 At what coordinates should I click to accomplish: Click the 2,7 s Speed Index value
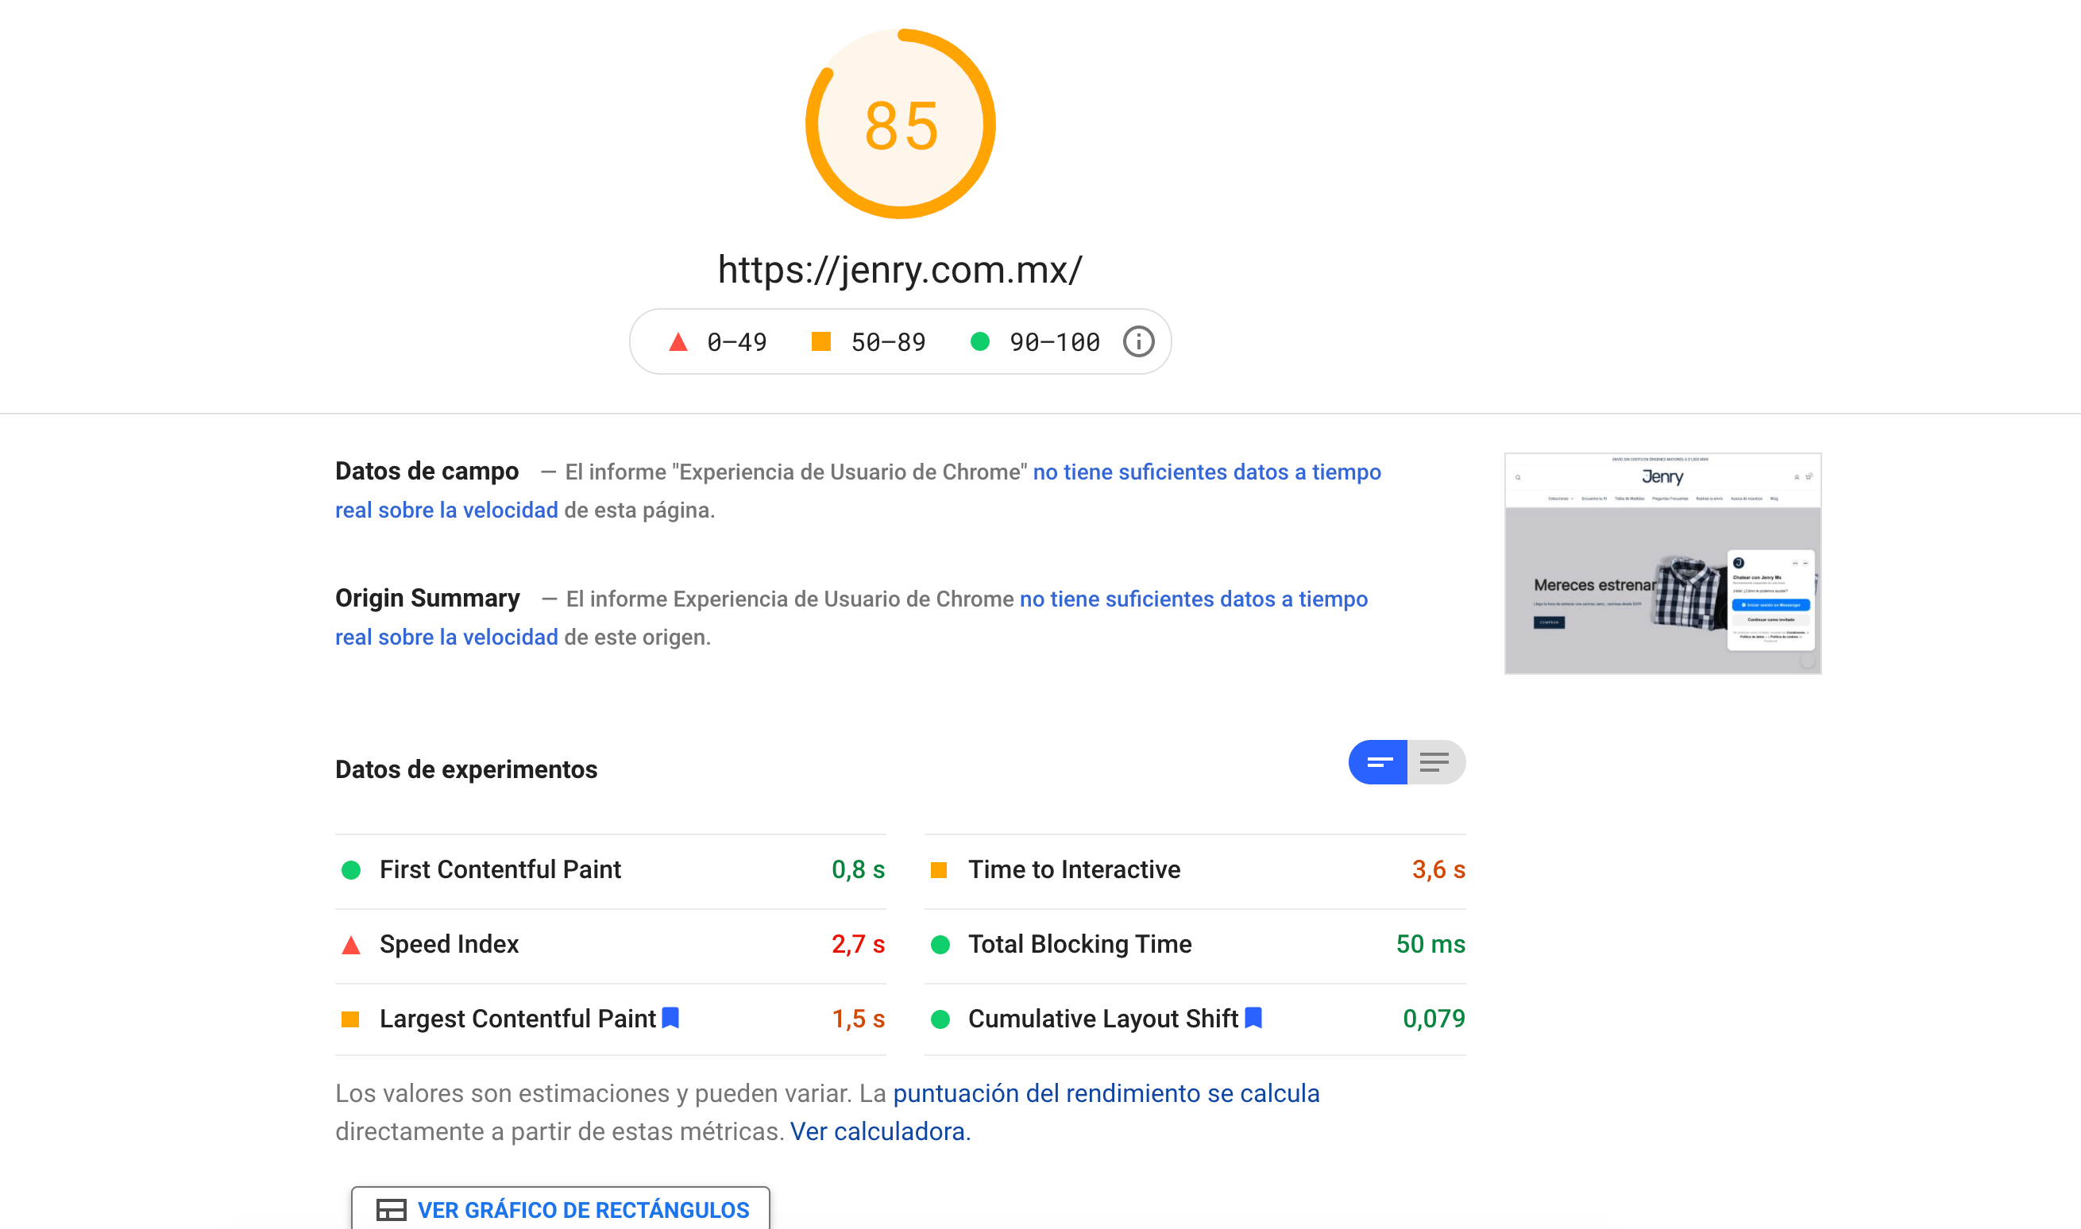coord(859,944)
